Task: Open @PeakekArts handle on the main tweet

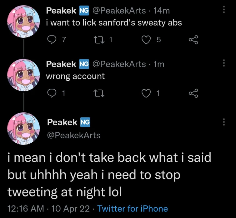Action: [x=74, y=135]
